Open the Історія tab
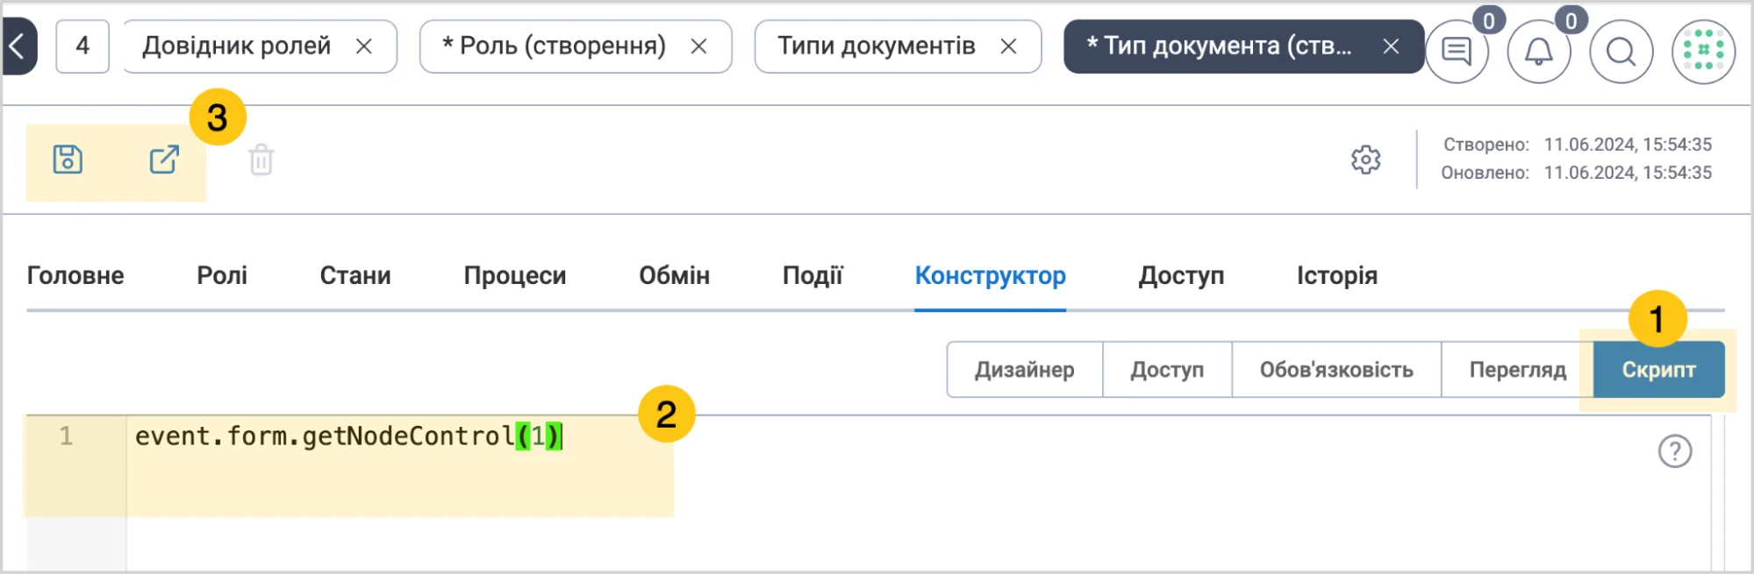 pyautogui.click(x=1337, y=275)
